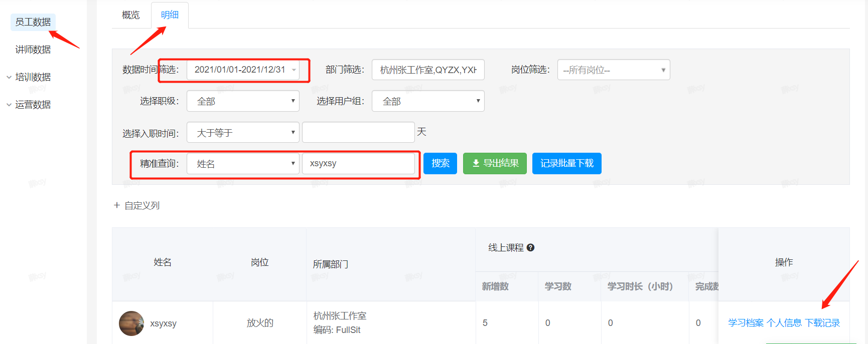Open the 学习档案 link for xsyxsy

[746, 323]
